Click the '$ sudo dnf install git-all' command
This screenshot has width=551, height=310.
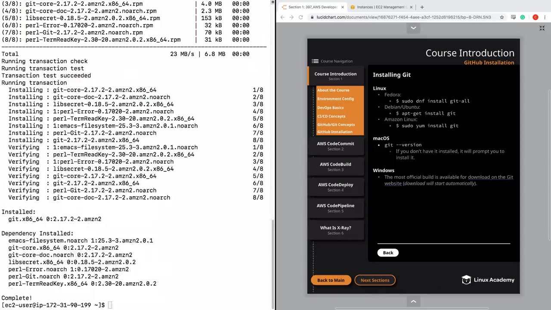(x=433, y=101)
